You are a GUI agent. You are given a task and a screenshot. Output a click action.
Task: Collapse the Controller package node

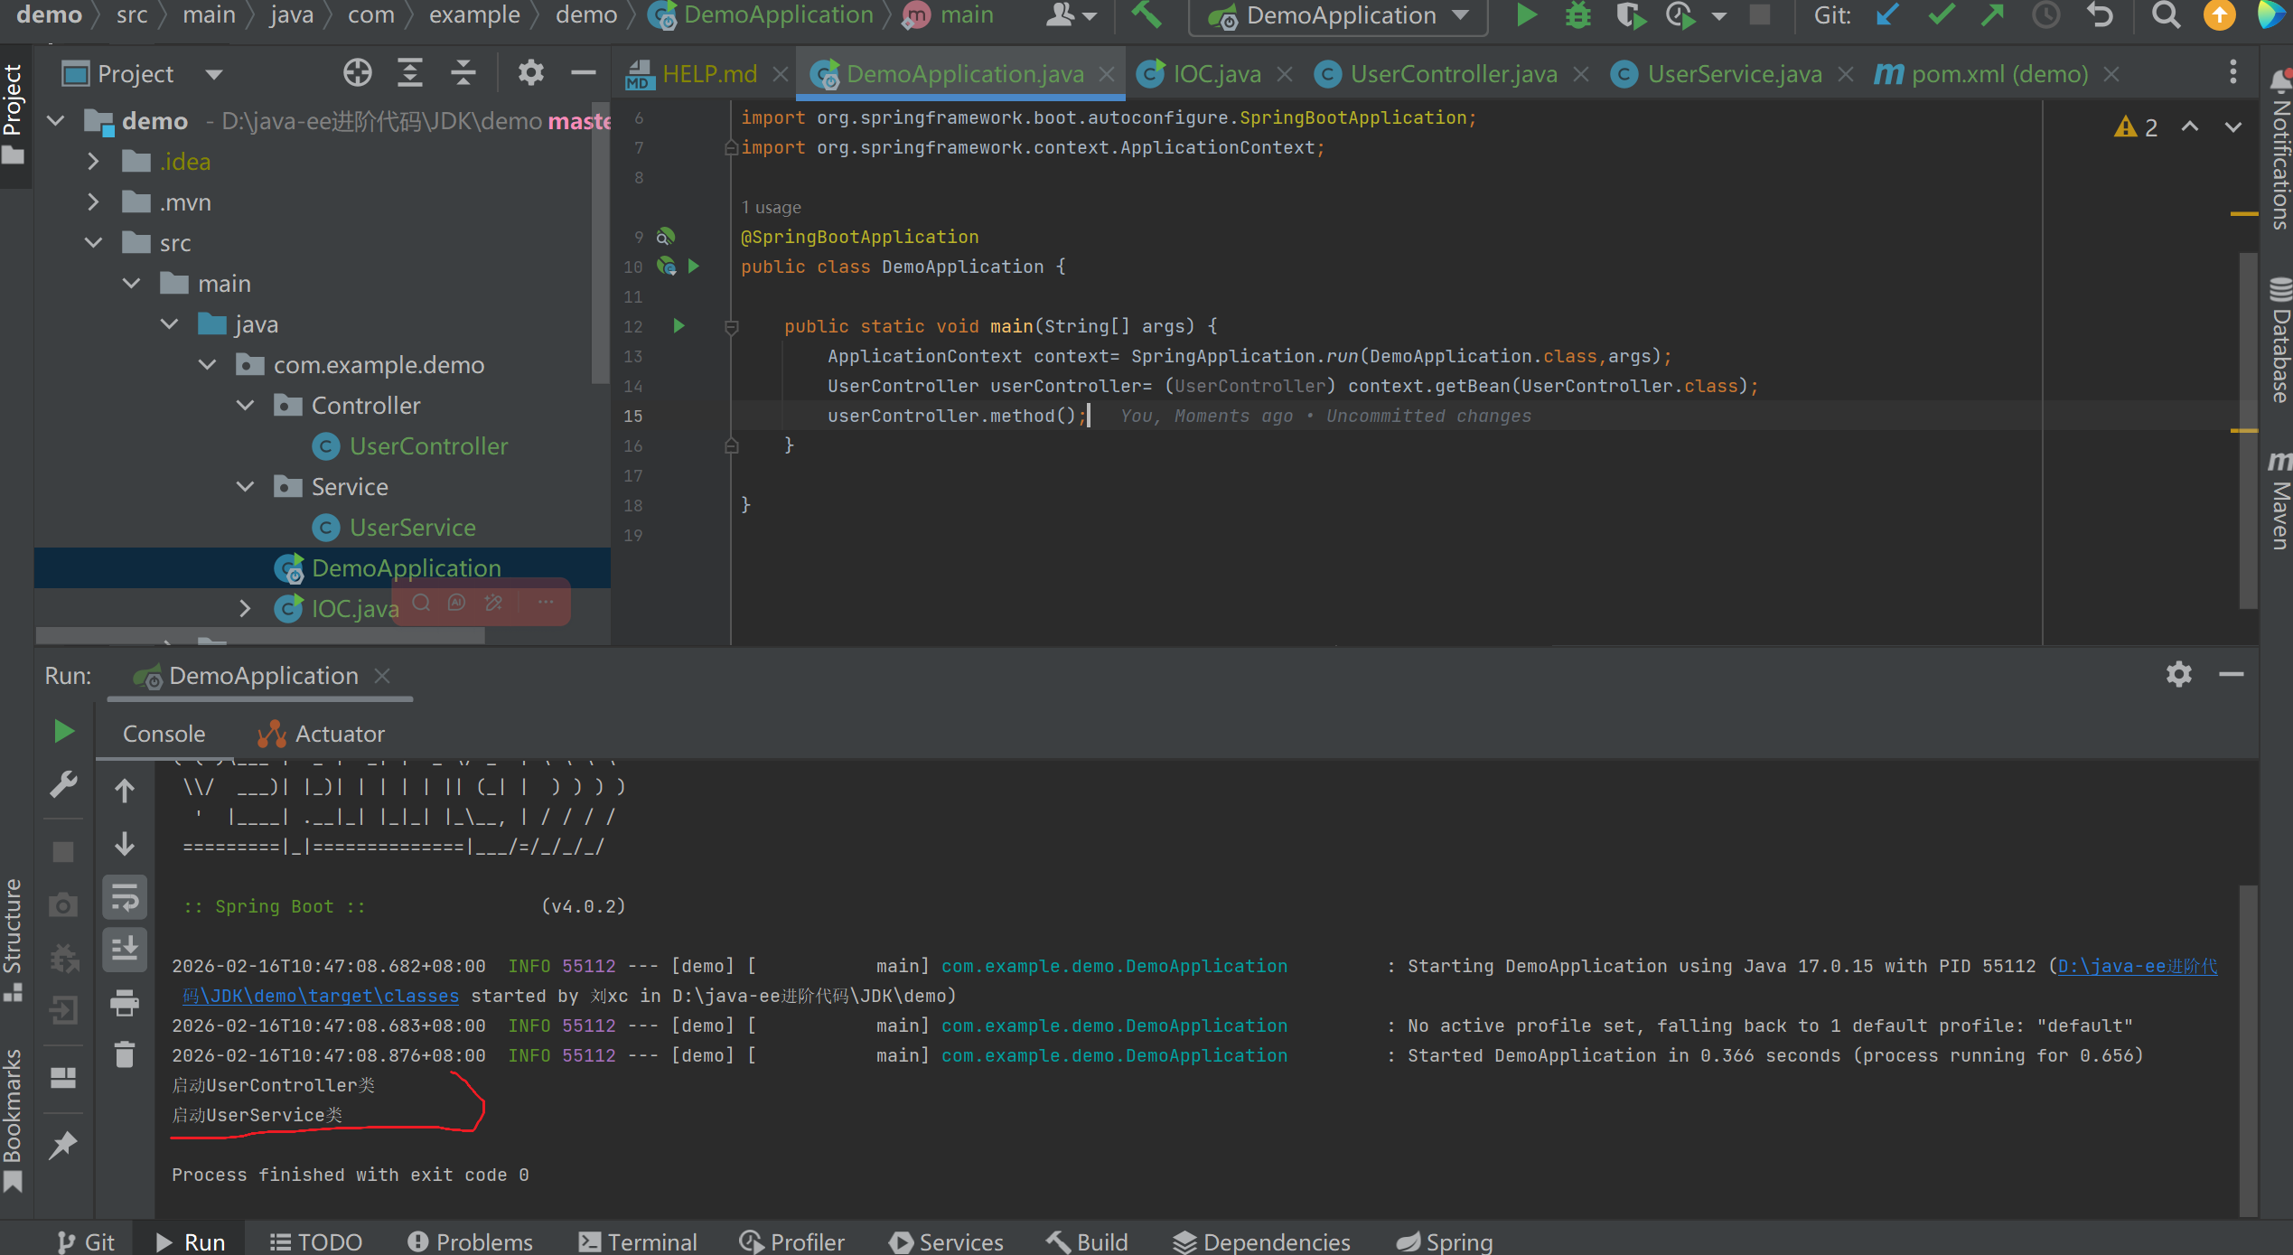click(245, 406)
